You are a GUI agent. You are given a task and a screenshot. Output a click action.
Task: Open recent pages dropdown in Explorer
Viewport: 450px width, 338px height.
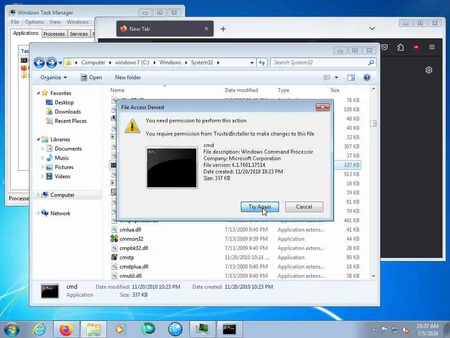60,62
